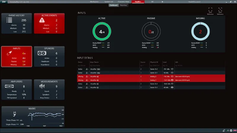Screen dimensions: 237x133
Task: Click the 'Single-Phase' mains label
Action: tap(11, 124)
